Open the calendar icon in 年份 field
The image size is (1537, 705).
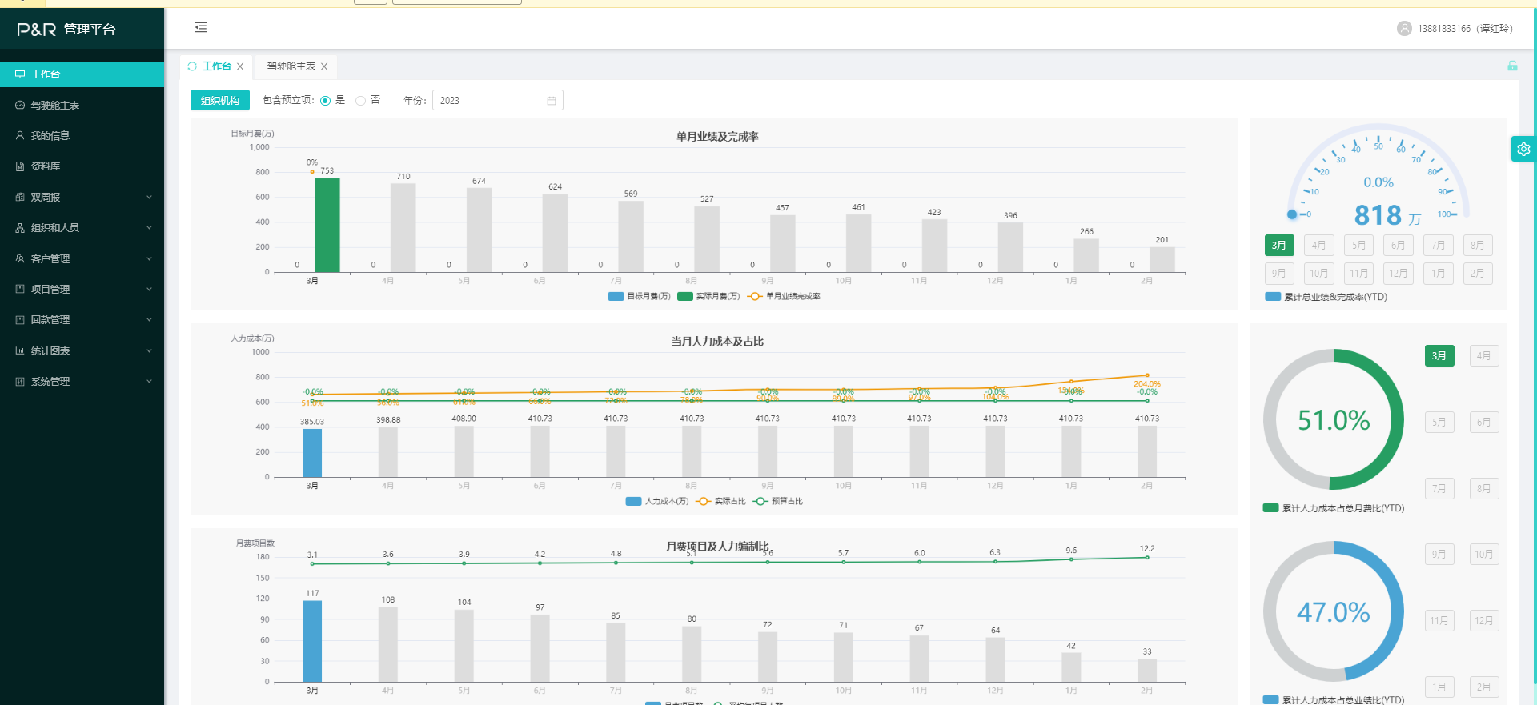[552, 101]
